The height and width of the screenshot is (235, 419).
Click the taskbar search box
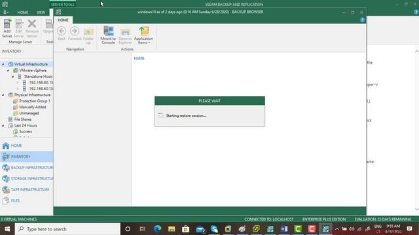click(67, 229)
